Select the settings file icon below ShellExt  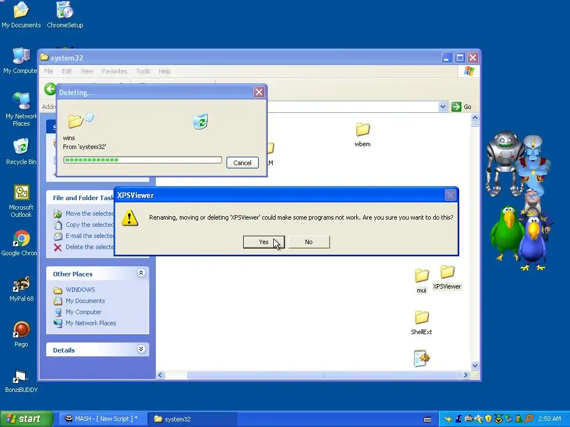(421, 359)
